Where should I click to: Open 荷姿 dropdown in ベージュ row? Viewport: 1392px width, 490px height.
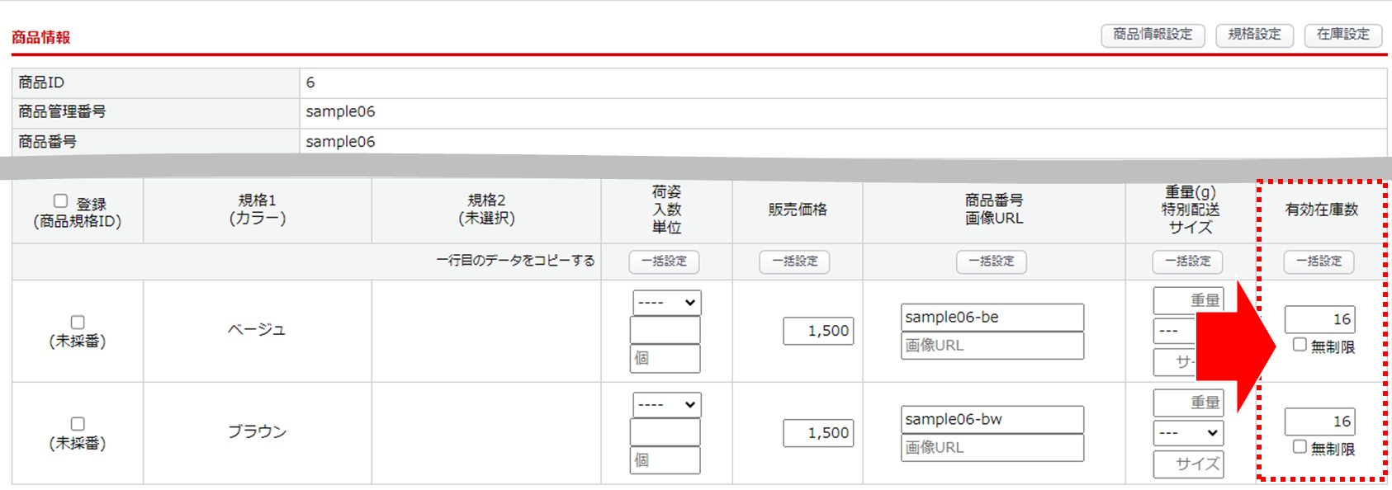666,303
